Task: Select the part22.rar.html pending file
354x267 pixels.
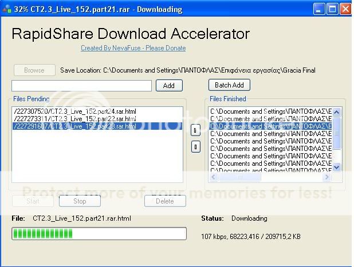Action: pyautogui.click(x=74, y=118)
